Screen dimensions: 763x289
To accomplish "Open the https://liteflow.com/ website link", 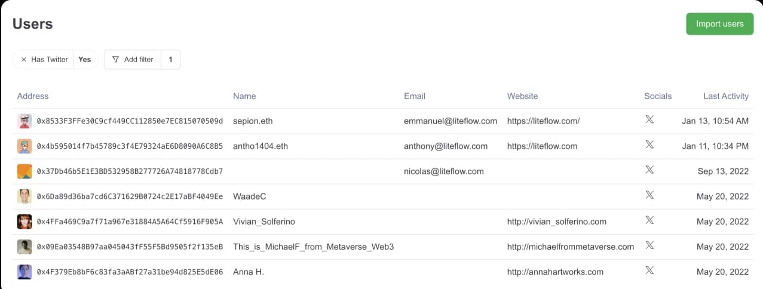I will click(x=543, y=121).
